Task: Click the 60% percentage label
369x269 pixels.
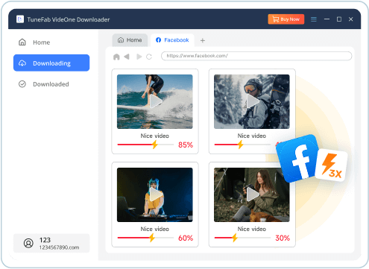Action: click(186, 238)
